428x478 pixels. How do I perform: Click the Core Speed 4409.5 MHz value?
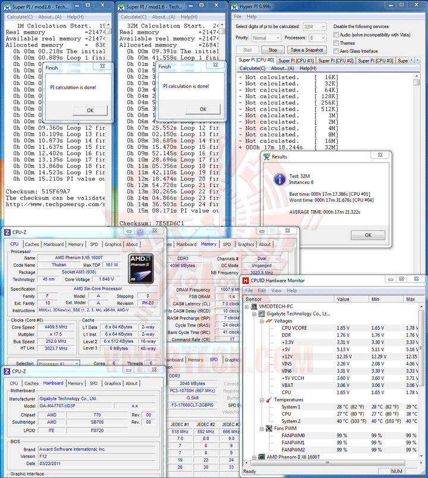click(56, 327)
